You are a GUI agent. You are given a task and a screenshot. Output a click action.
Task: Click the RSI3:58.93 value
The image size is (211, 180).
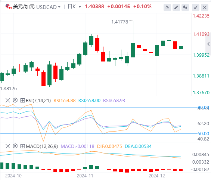[x=114, y=101]
